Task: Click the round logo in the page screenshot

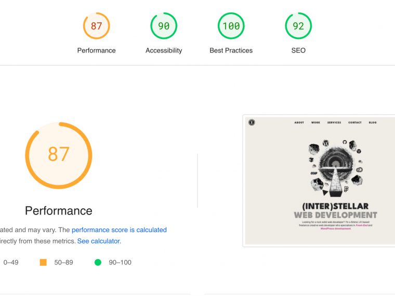Action: click(x=252, y=123)
